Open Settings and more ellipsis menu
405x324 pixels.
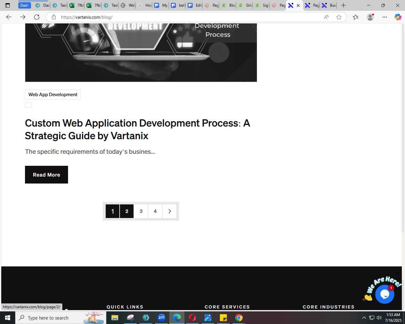tap(385, 17)
